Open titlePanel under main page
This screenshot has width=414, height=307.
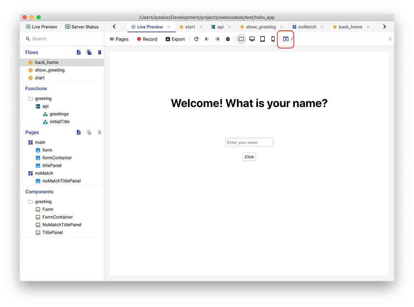pyautogui.click(x=62, y=166)
